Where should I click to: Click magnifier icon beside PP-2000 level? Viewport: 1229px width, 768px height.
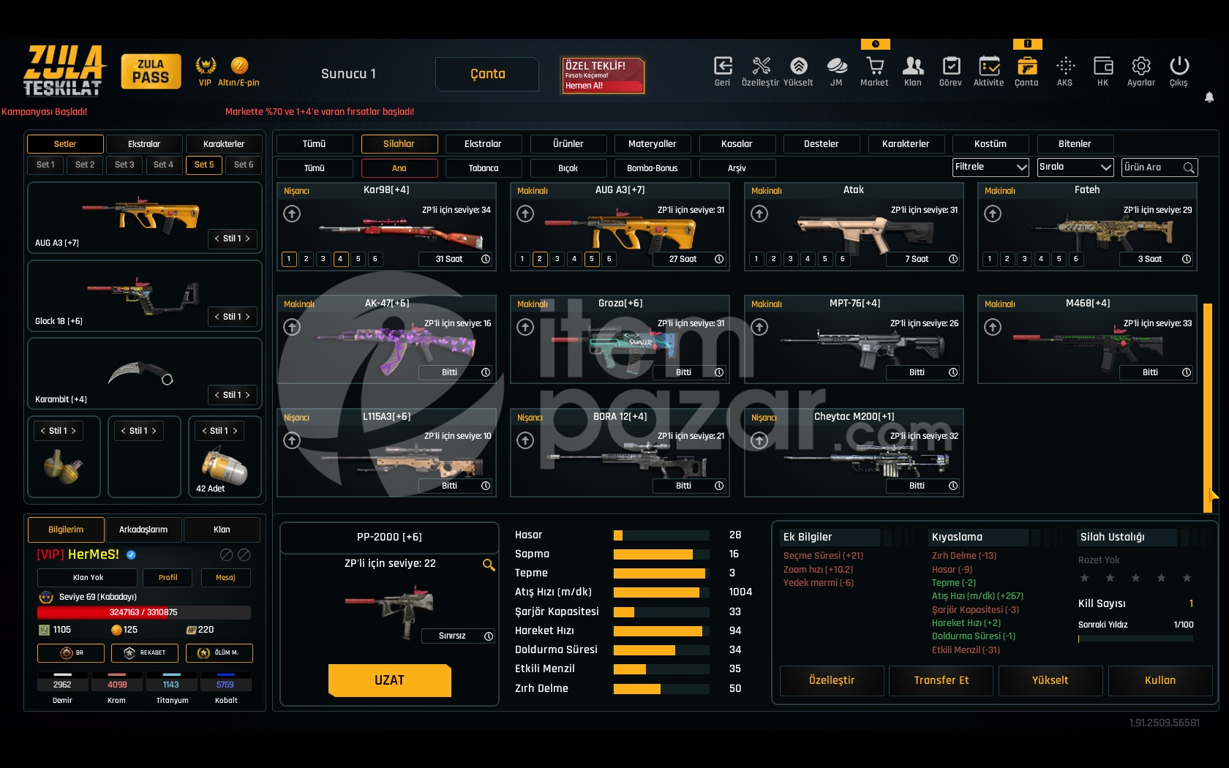click(489, 565)
